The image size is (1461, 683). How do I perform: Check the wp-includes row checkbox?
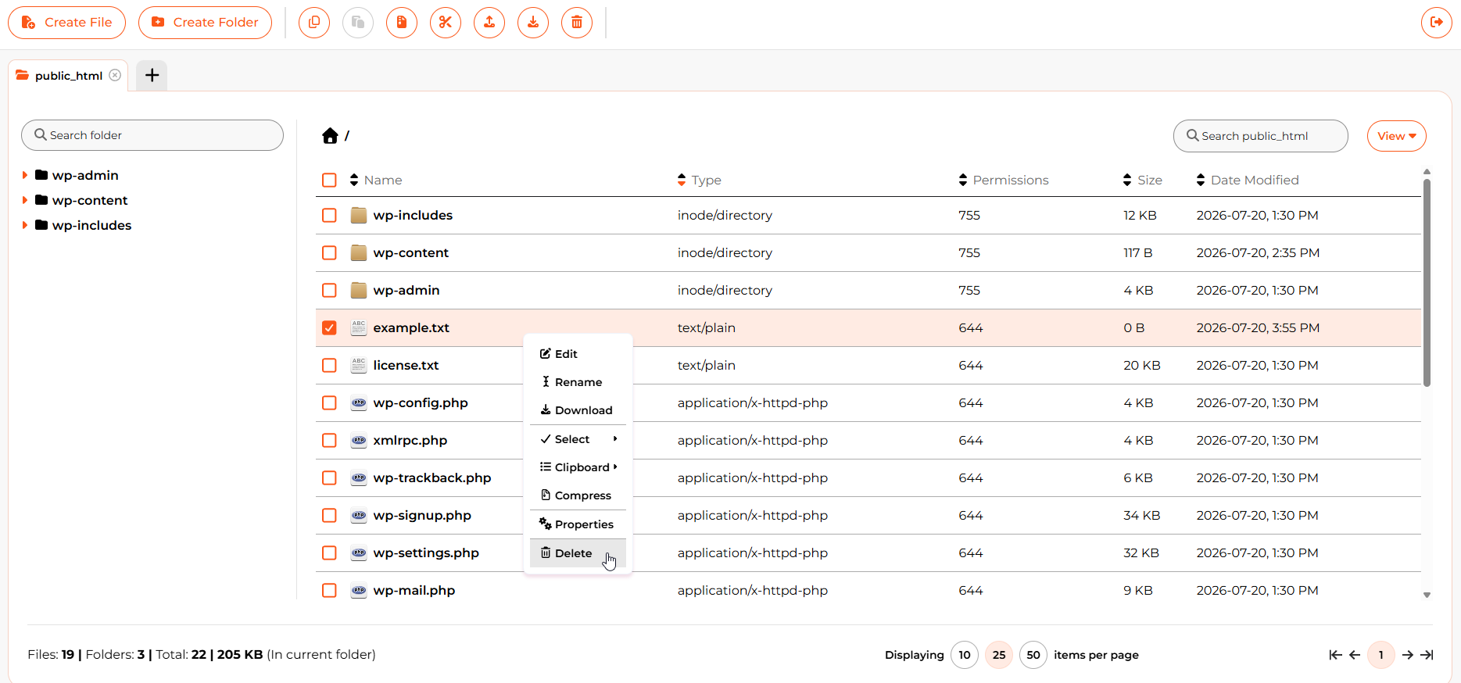click(x=329, y=215)
